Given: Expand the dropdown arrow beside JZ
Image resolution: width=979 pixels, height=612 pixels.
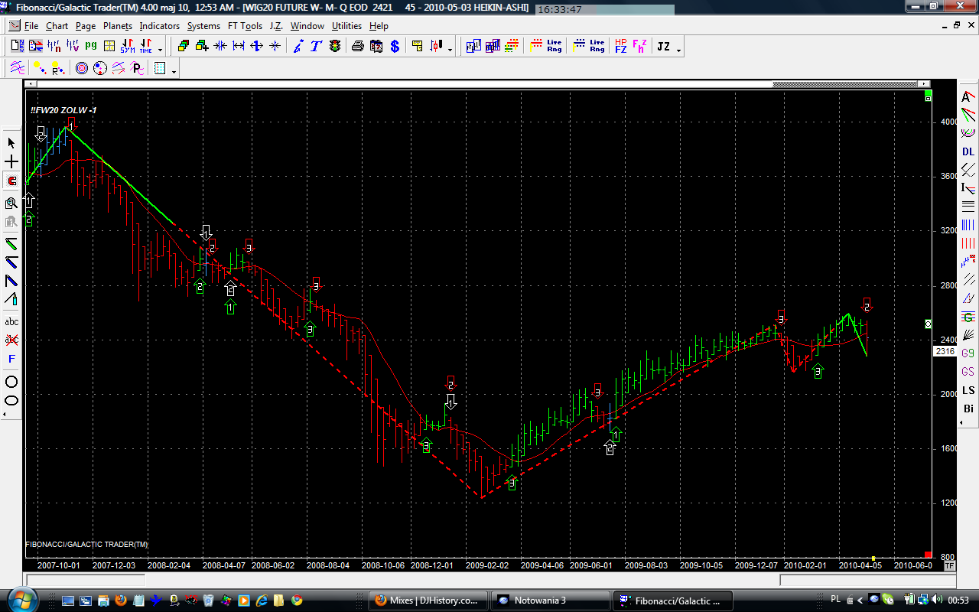Looking at the screenshot, I should click(678, 50).
